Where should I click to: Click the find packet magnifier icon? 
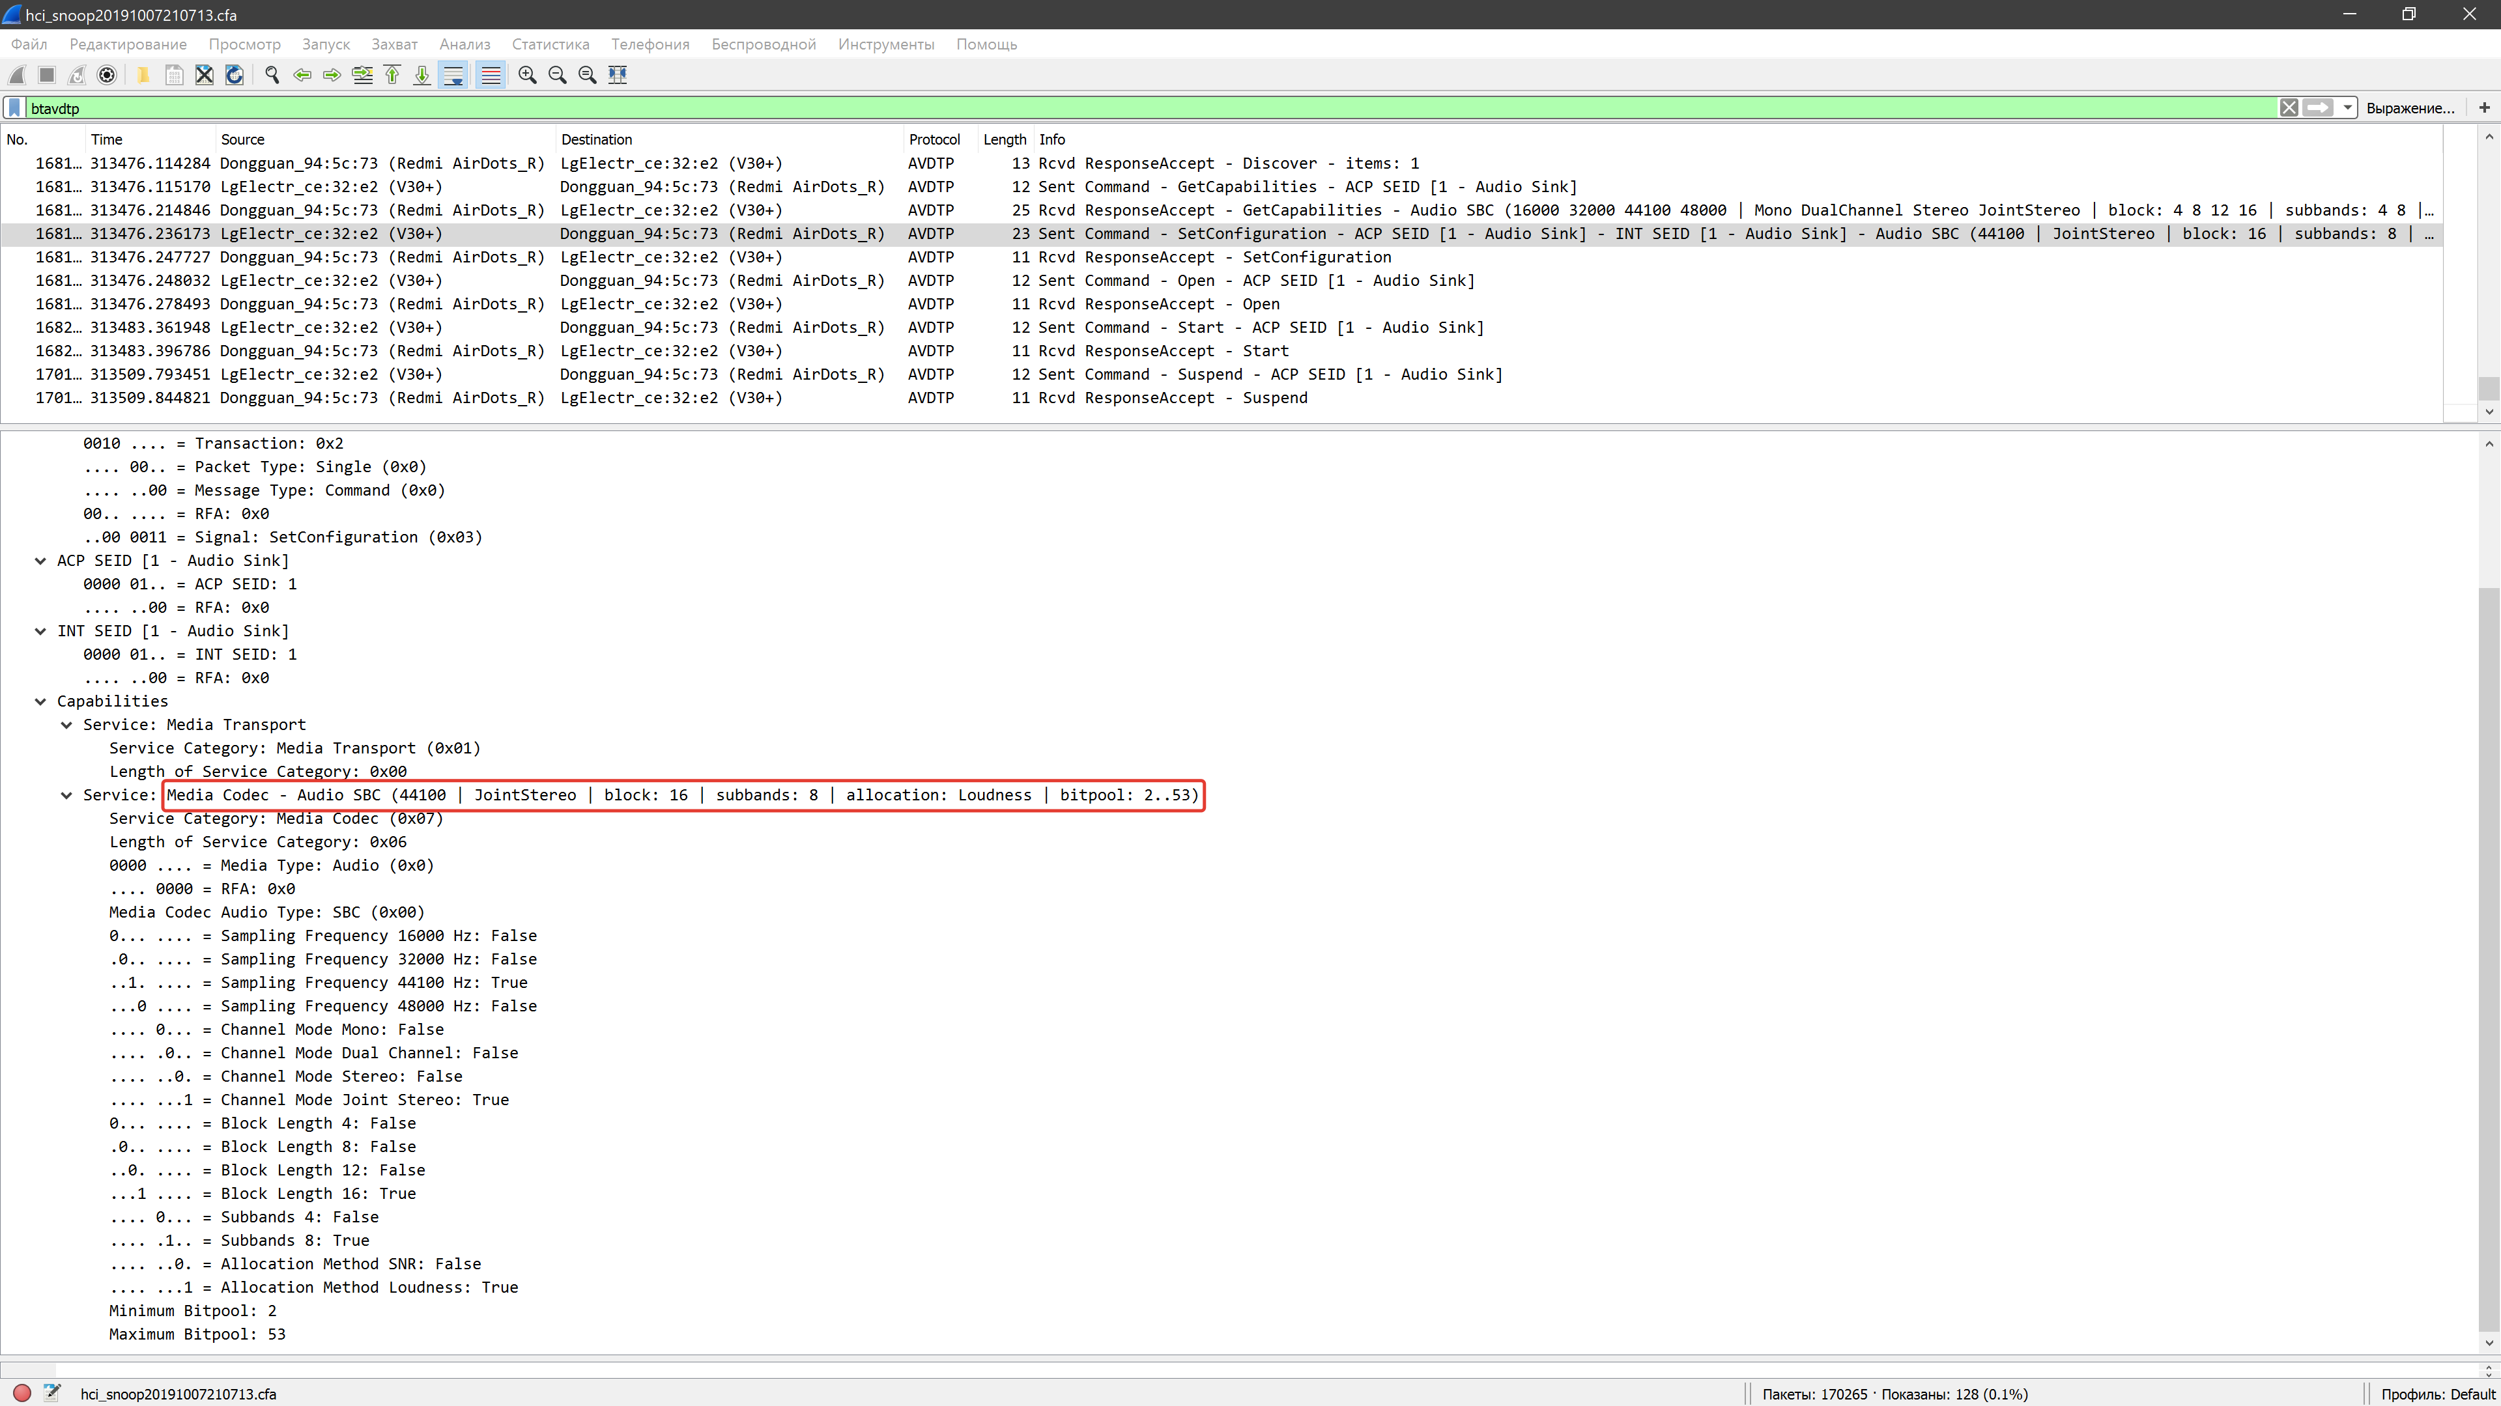click(272, 75)
